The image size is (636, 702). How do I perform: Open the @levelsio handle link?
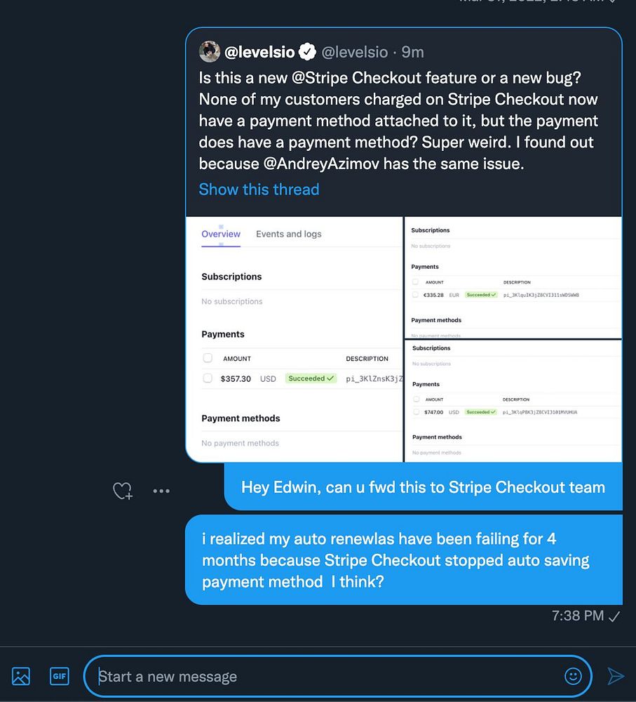(x=355, y=52)
